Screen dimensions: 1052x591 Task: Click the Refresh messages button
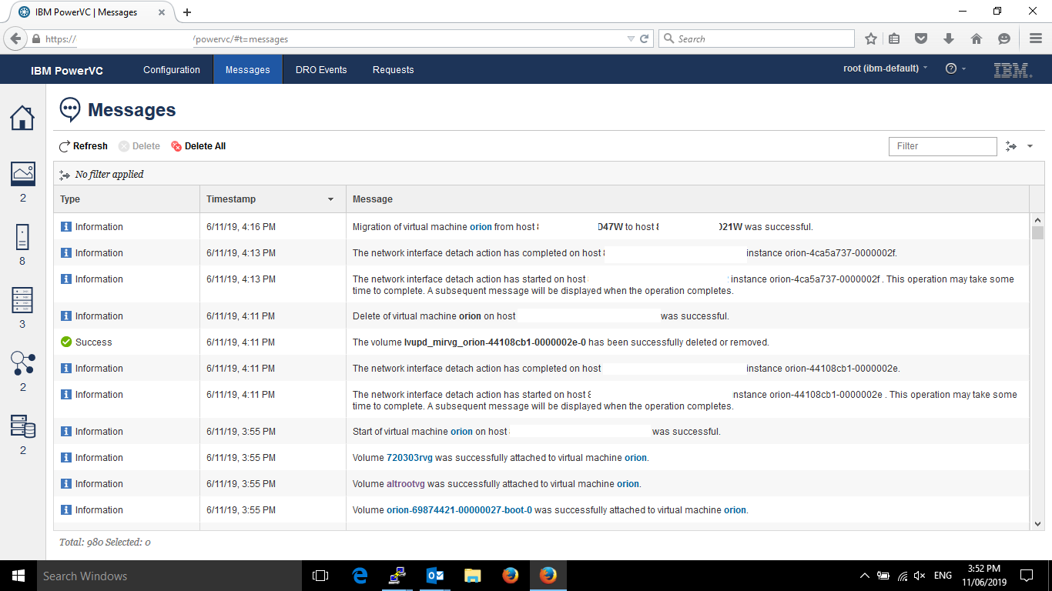83,146
